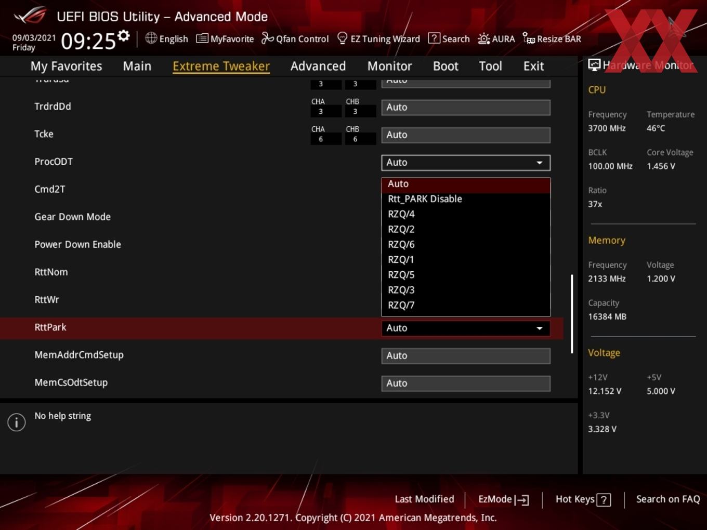Open settings gear next to clock
Screen dimensions: 707x530
[x=123, y=36]
